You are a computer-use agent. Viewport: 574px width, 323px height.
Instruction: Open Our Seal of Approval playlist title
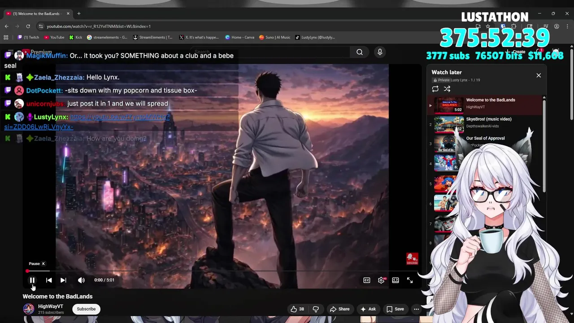(485, 139)
